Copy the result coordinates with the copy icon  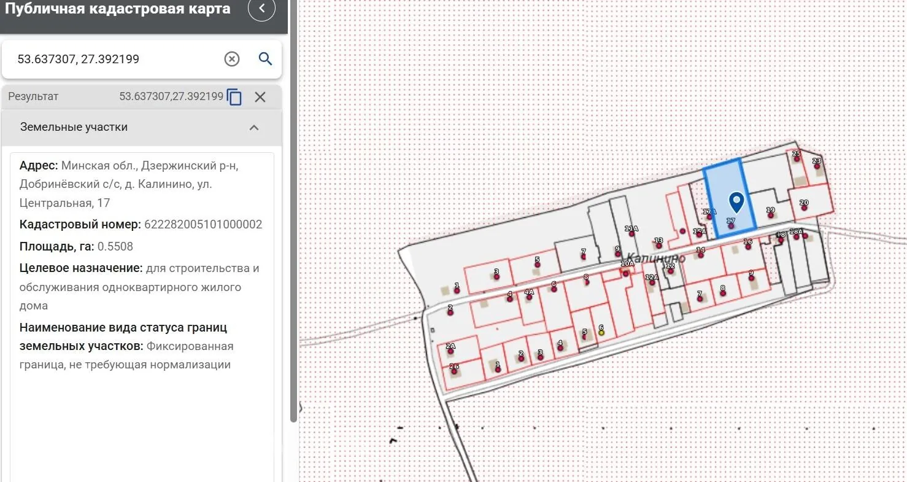234,97
